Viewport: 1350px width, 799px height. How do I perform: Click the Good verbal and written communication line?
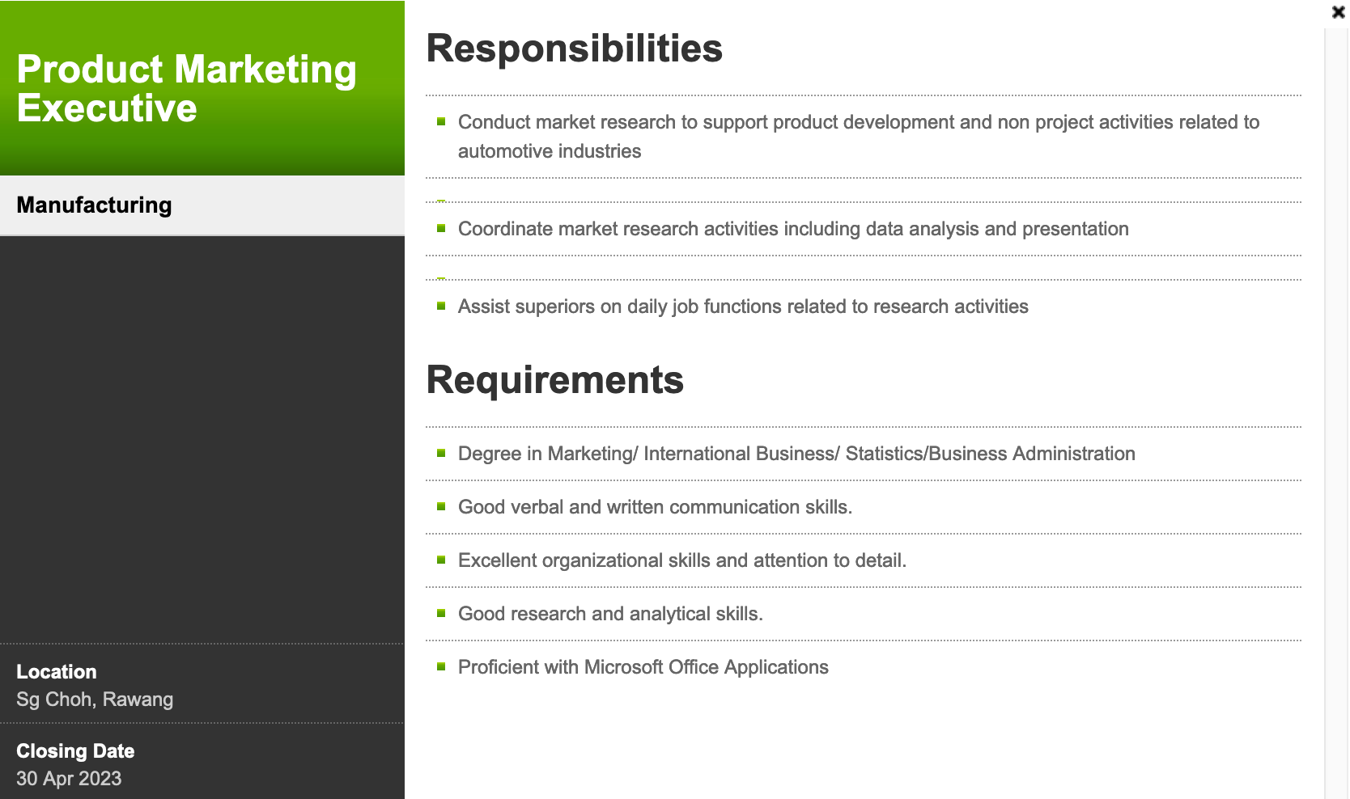[x=655, y=507]
